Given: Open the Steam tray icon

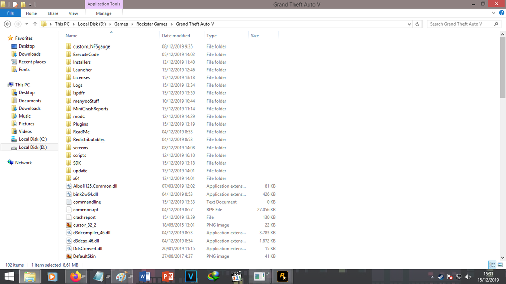Looking at the screenshot, I should (441, 277).
